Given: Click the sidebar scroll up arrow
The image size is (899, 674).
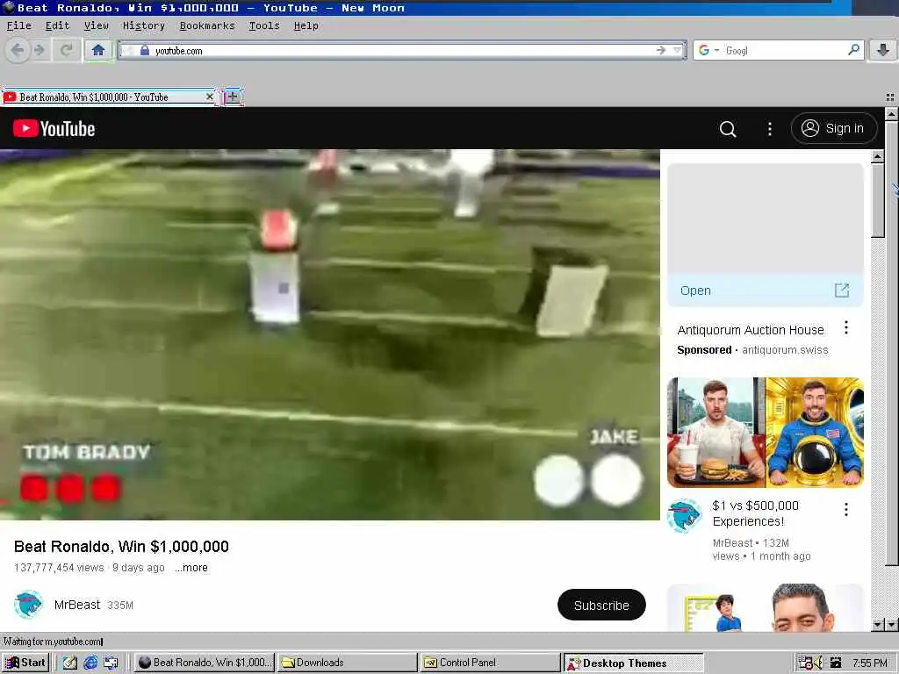Looking at the screenshot, I should 877,156.
